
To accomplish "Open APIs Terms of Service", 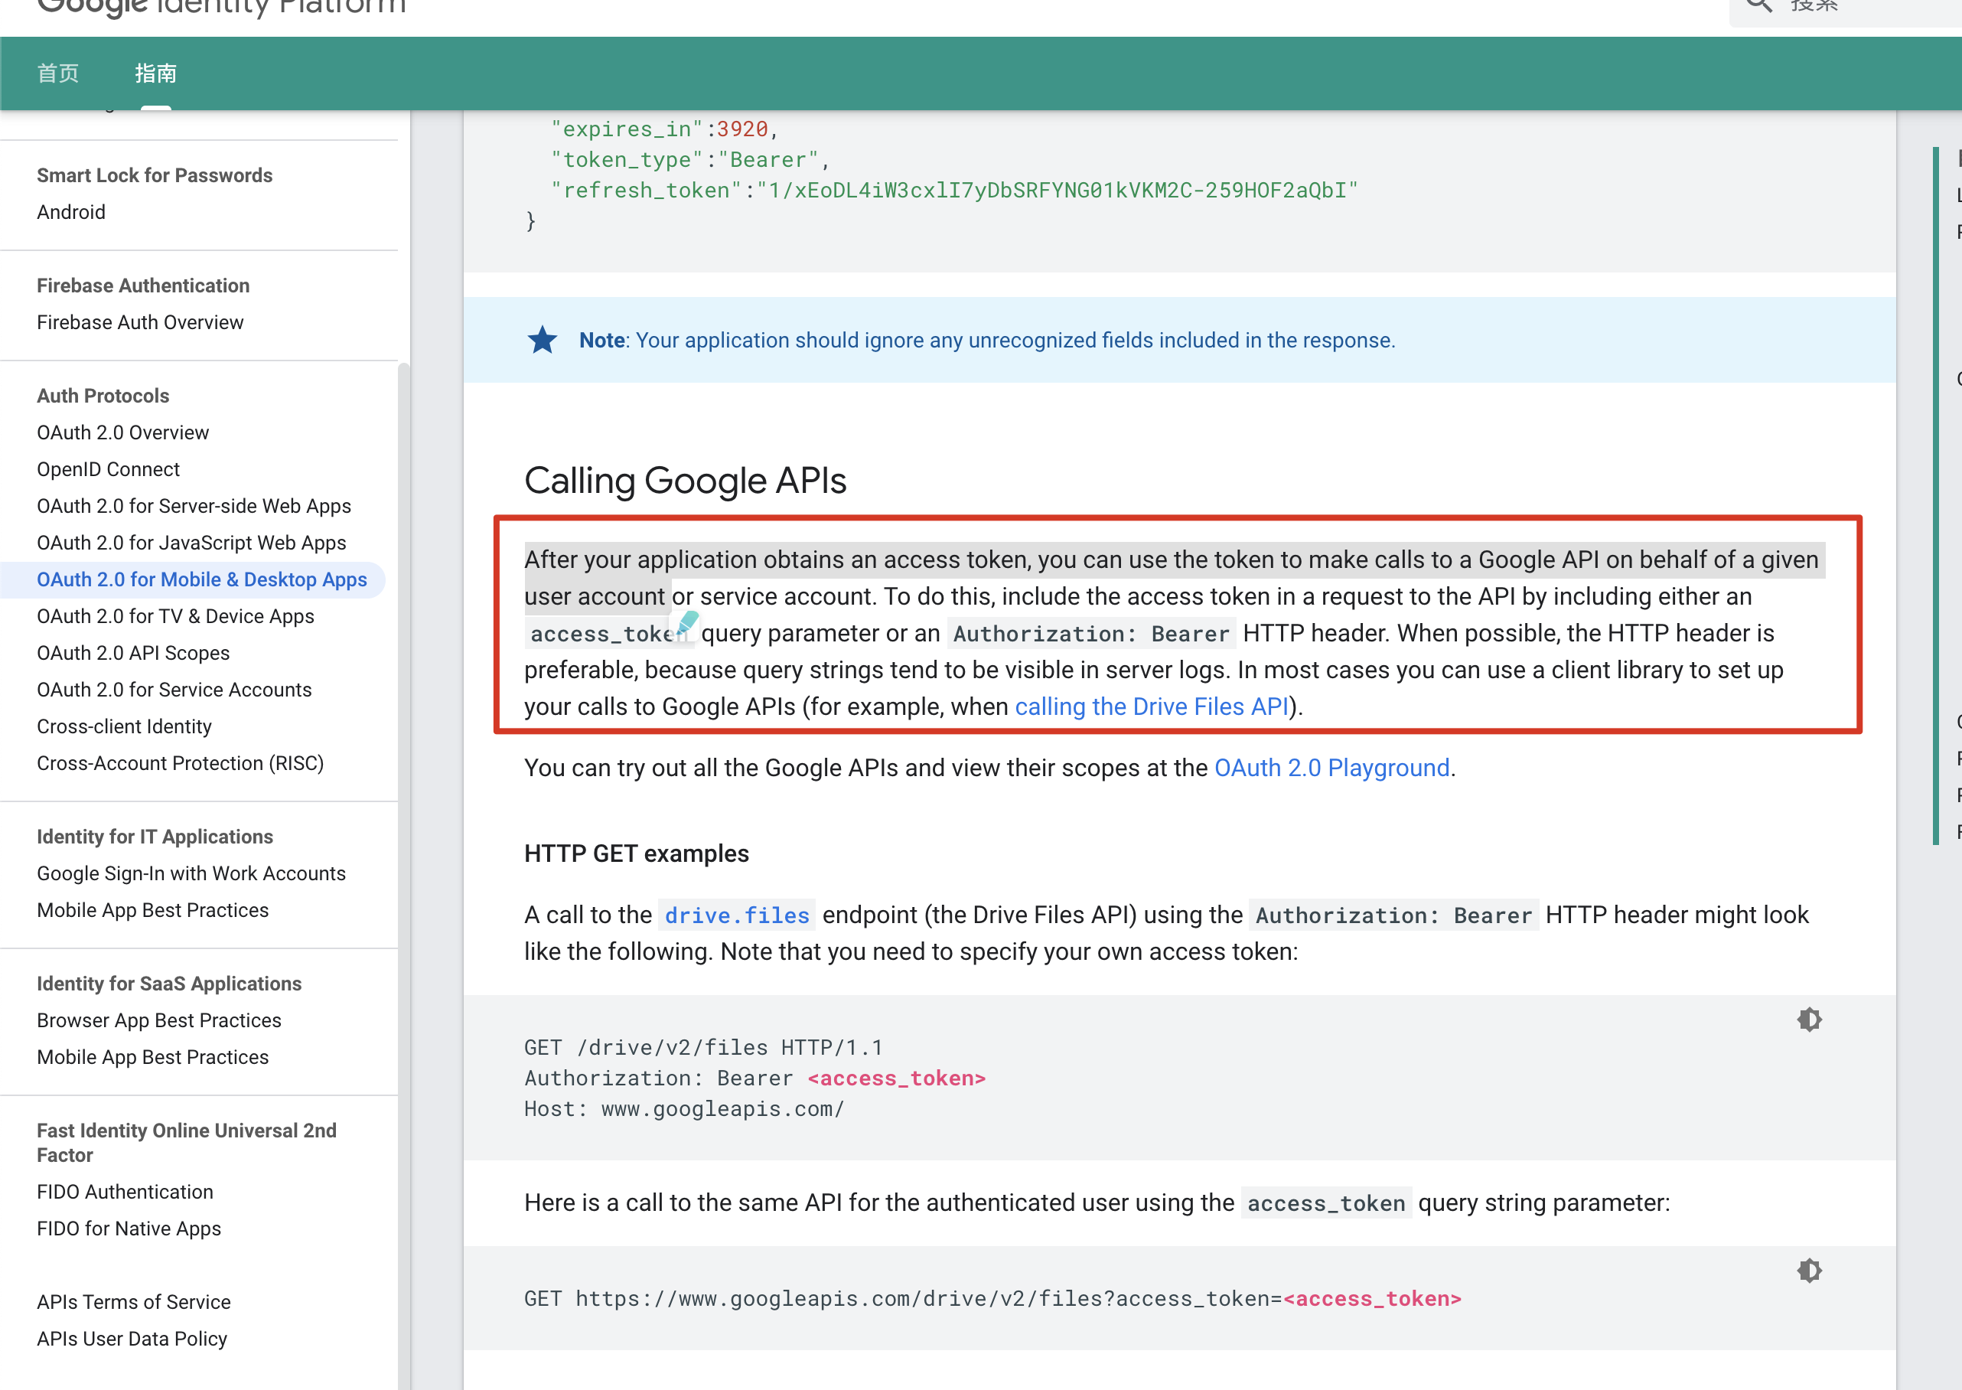I will (x=133, y=1302).
